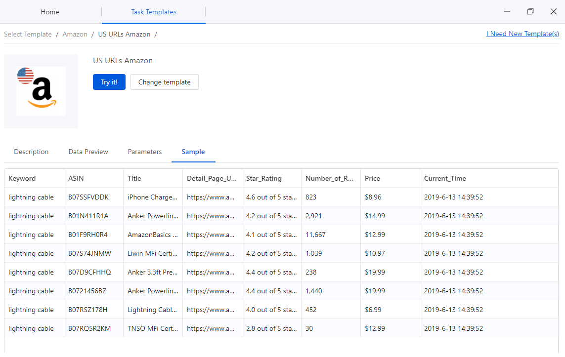Open the Description tab
The height and width of the screenshot is (357, 565).
[31, 152]
